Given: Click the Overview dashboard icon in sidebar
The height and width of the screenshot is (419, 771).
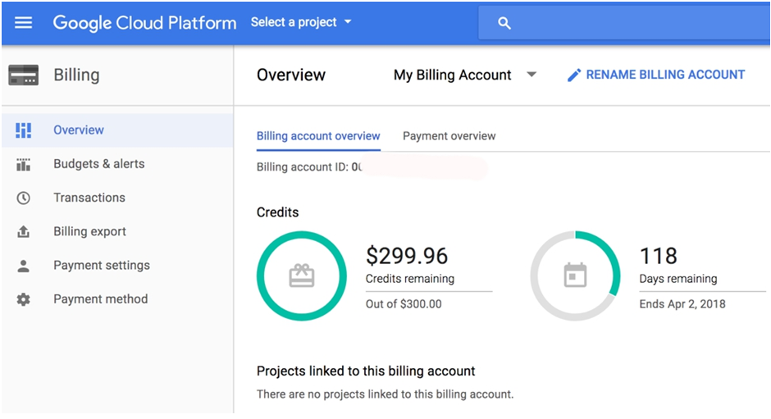Looking at the screenshot, I should click(x=23, y=130).
